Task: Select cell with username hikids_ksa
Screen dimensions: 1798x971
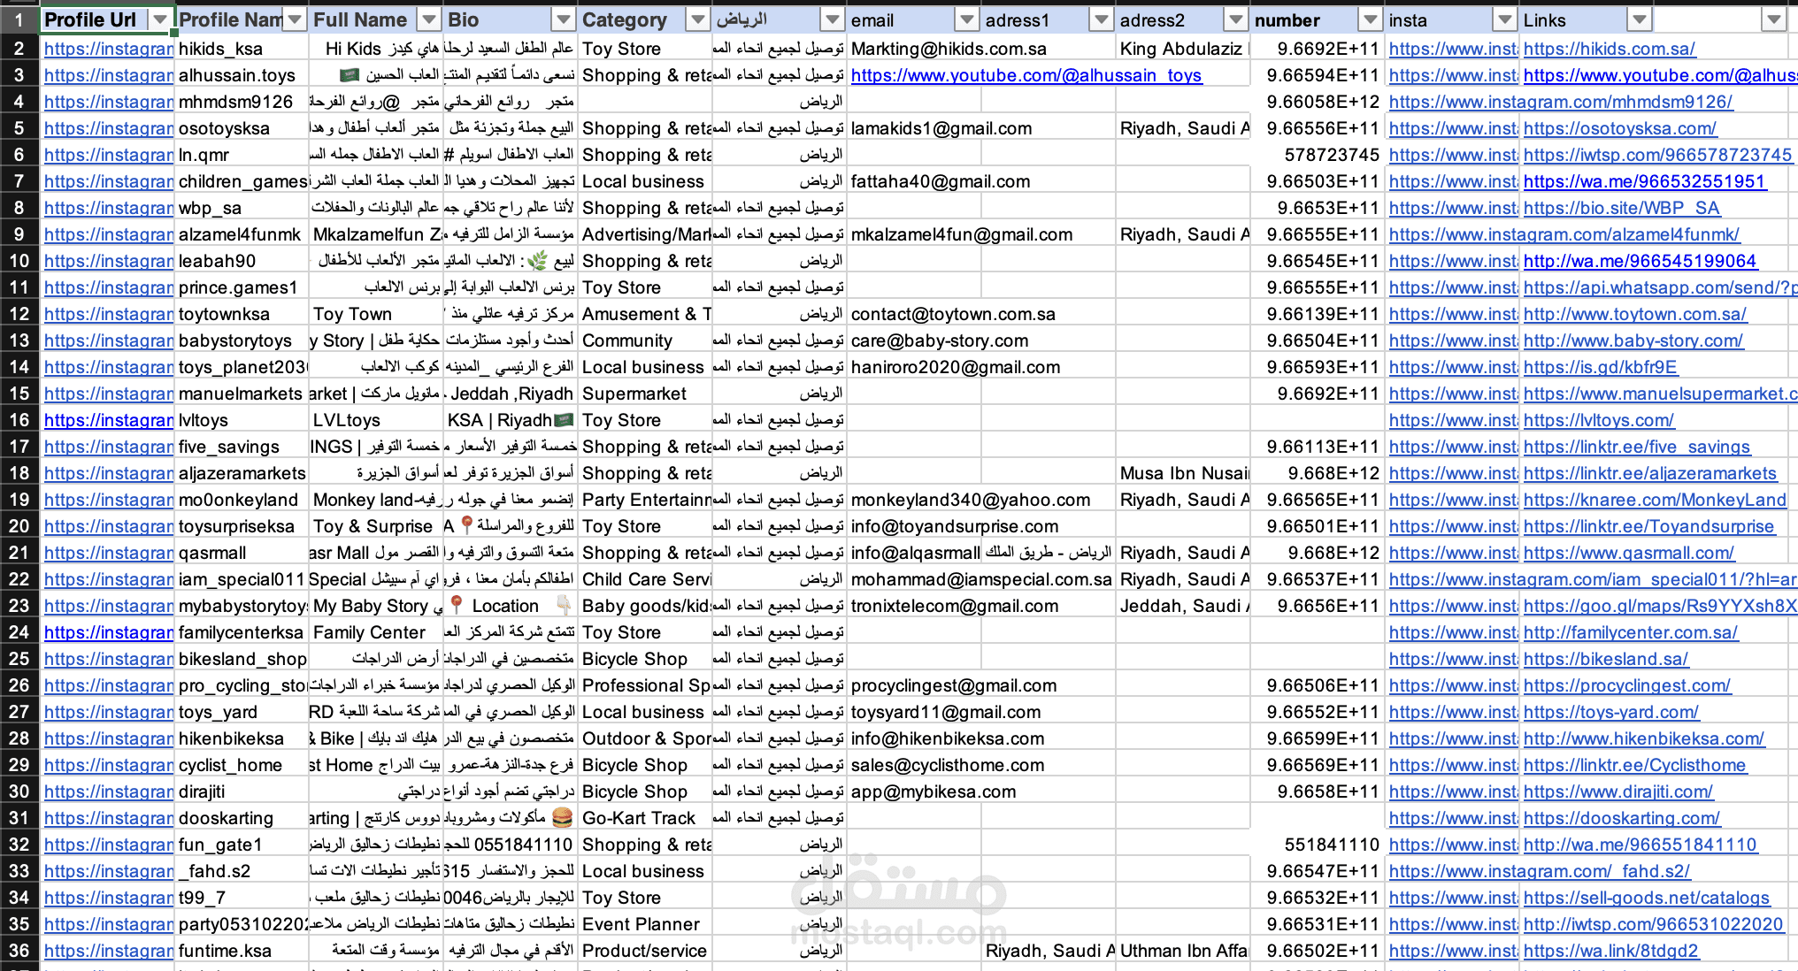Action: point(242,49)
